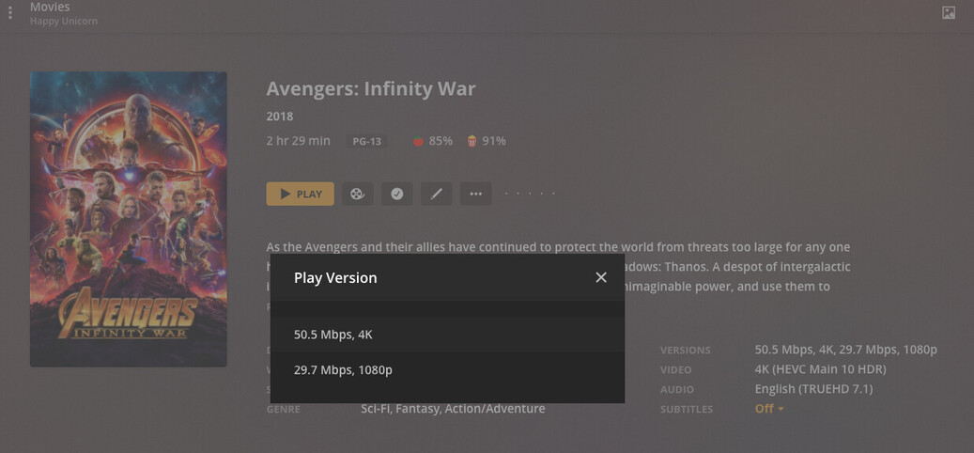
Task: Click the SUBTITLES label
Action: [687, 410]
